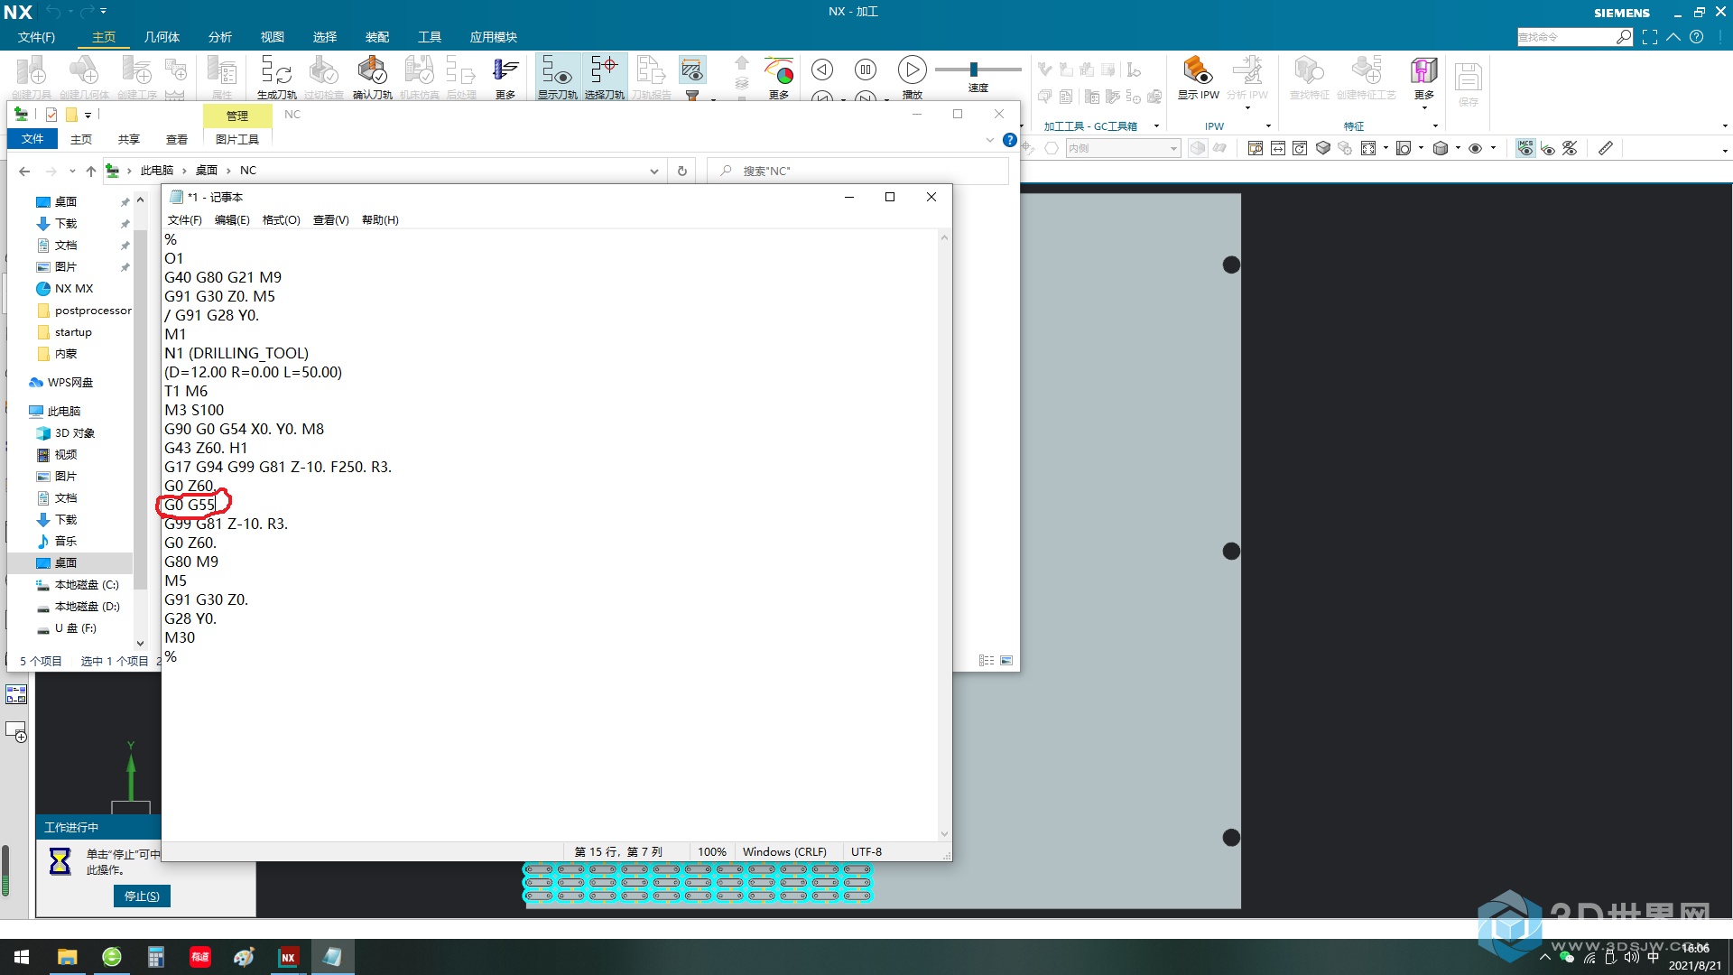Open Notepad 格式(O) menu
The image size is (1733, 975).
coord(281,220)
